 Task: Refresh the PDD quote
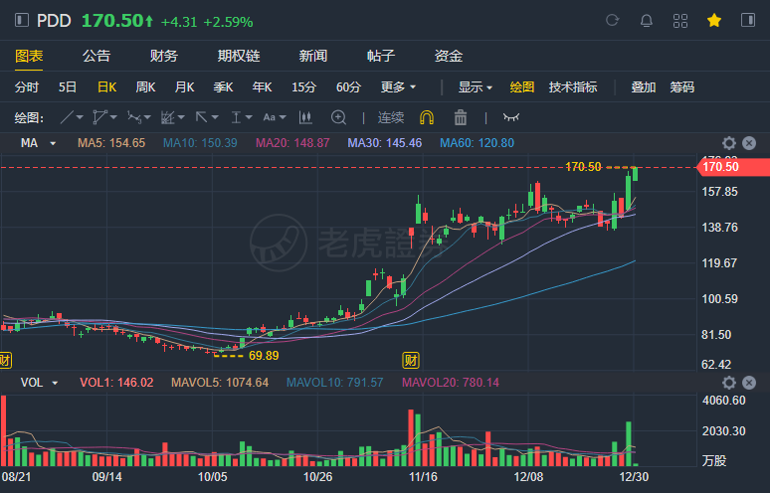coord(612,20)
